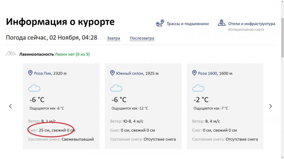Switch to Завтра forecast tab

pyautogui.click(x=113, y=38)
